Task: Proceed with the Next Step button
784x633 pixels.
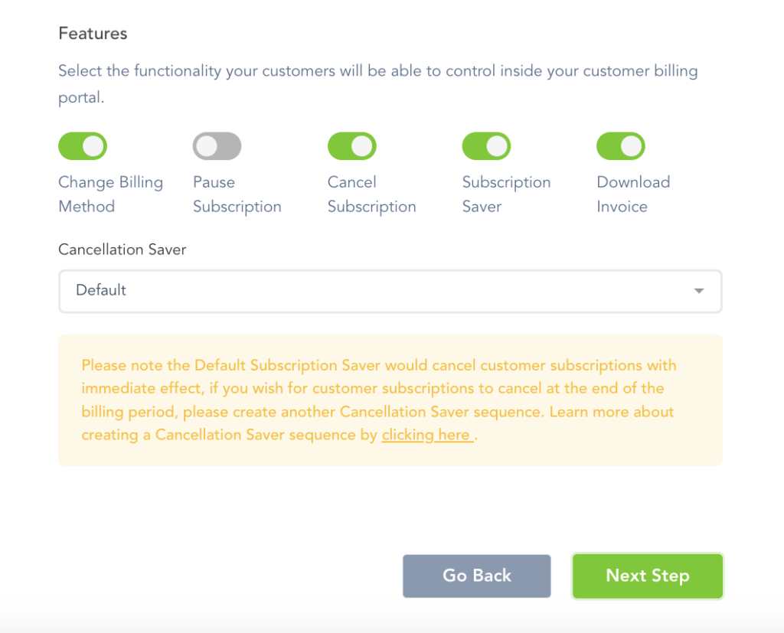Action: [647, 576]
